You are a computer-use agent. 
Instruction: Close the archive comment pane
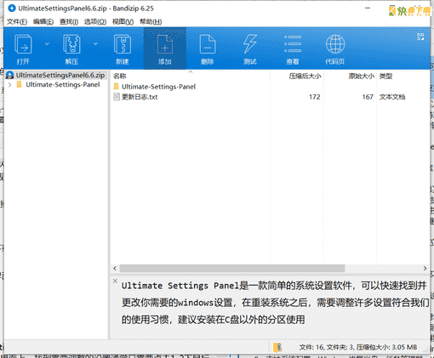click(115, 281)
